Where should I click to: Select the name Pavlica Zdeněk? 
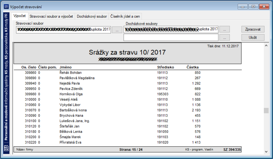tap(71, 89)
